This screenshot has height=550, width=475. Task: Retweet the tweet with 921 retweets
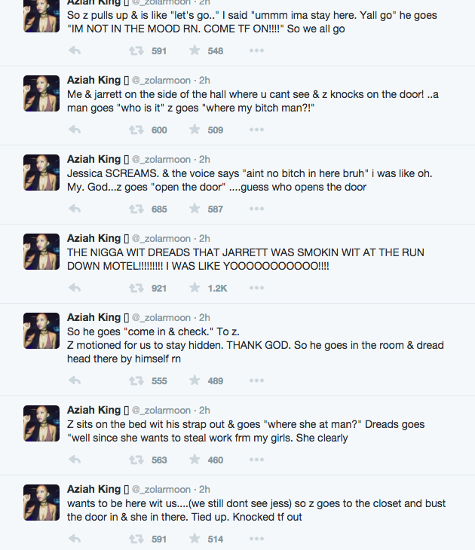136,289
